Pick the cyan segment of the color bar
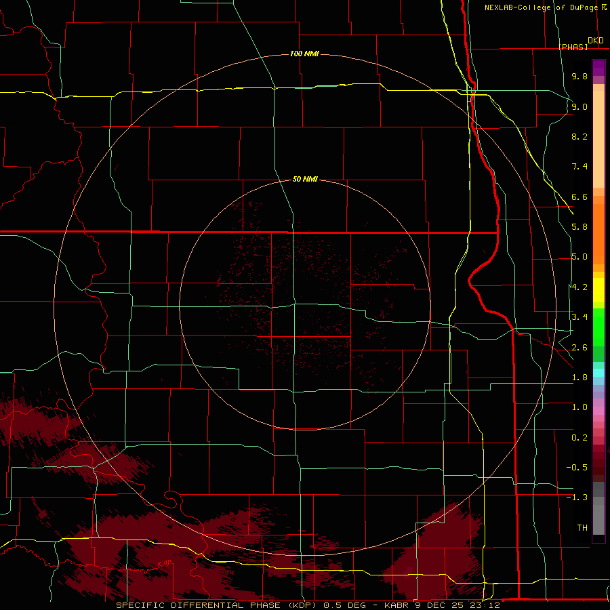The image size is (610, 610). click(598, 373)
